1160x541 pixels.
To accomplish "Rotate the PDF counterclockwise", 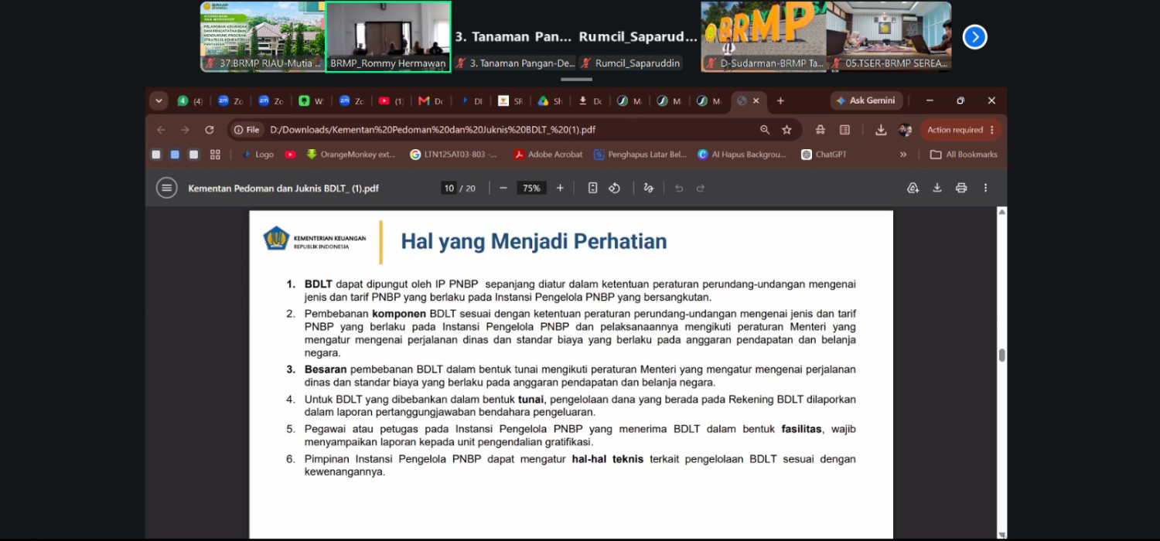I will click(x=615, y=188).
